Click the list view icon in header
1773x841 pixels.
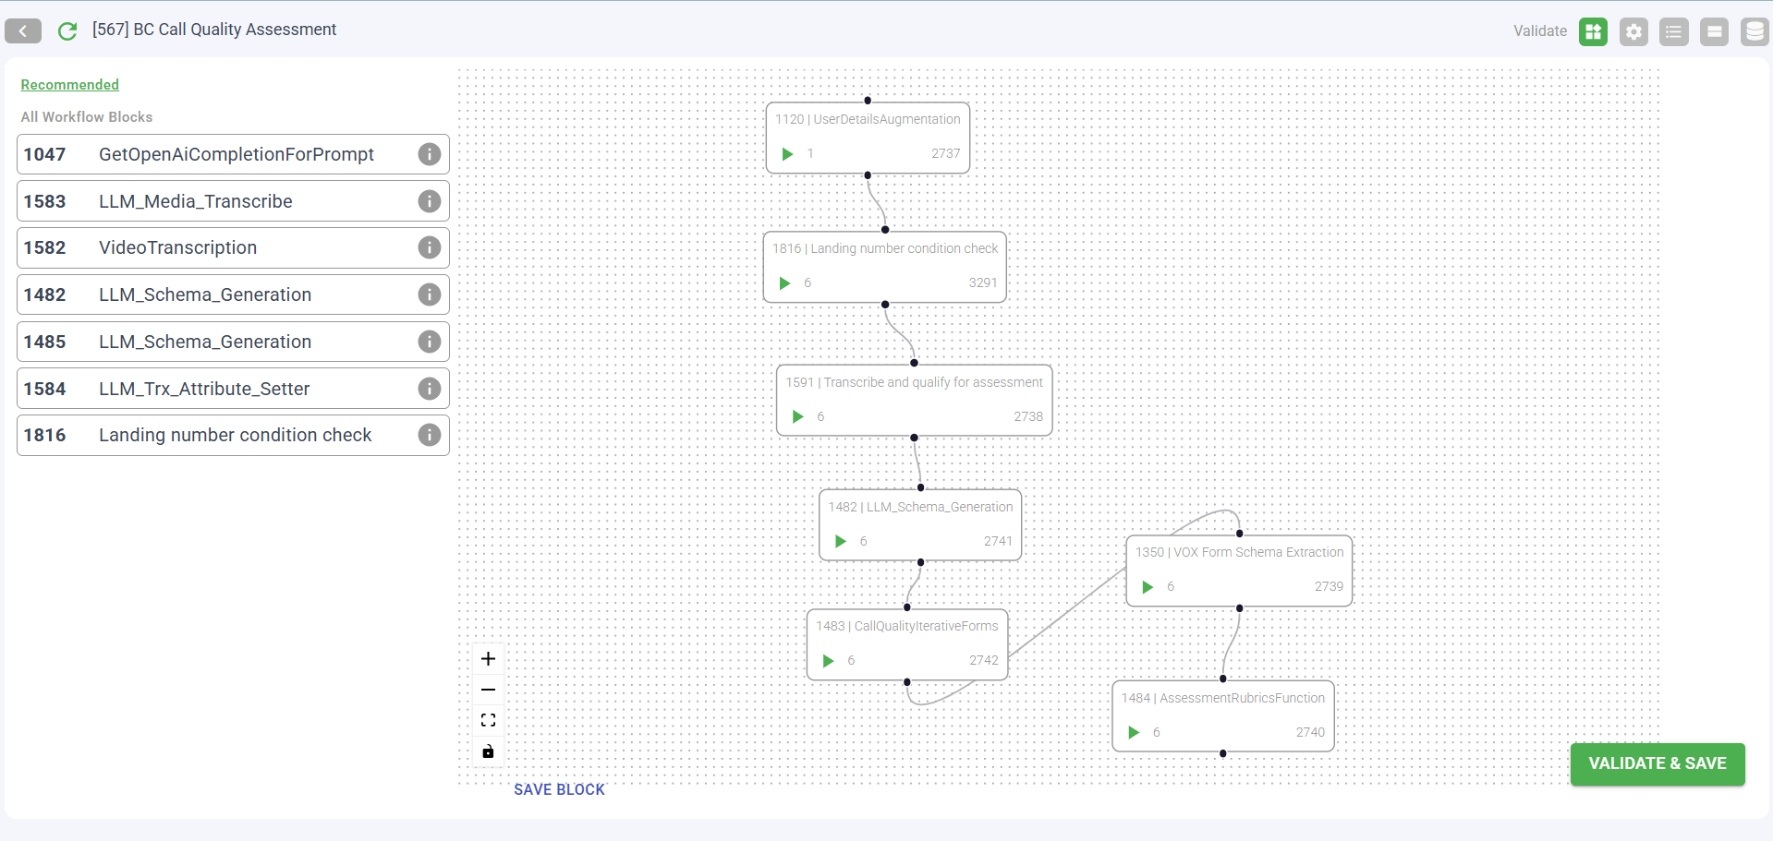click(1673, 31)
